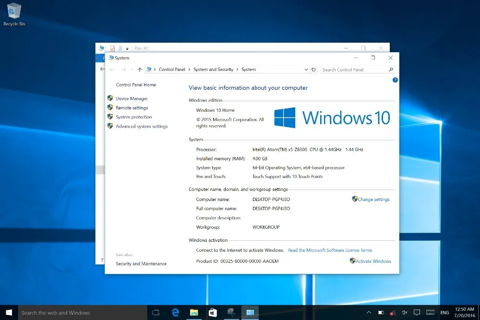This screenshot has width=480, height=320.
Task: Click the Task View taskbar button
Action: (156, 312)
